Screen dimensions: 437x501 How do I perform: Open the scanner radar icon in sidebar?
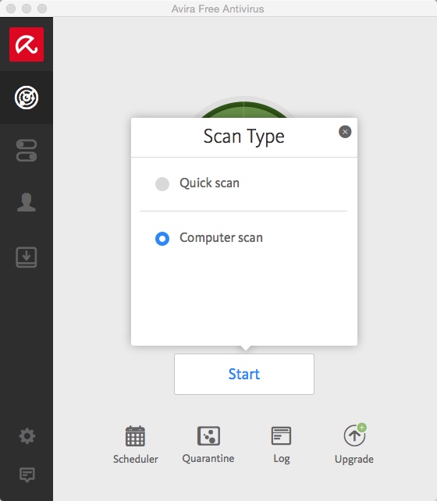pyautogui.click(x=27, y=98)
